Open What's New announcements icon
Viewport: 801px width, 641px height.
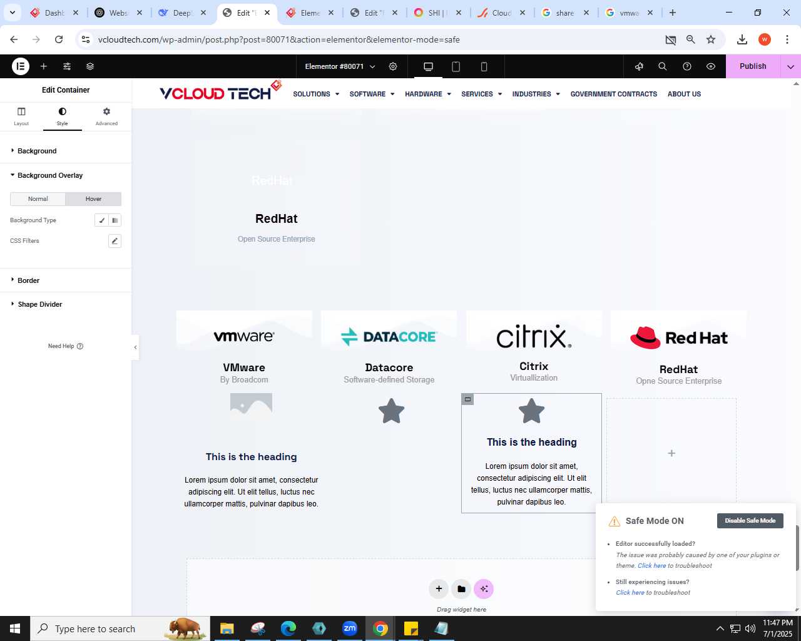639,66
